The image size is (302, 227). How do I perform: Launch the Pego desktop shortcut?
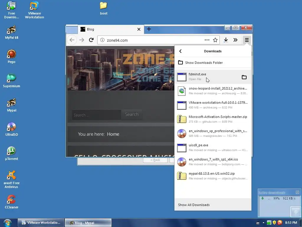pos(12,56)
